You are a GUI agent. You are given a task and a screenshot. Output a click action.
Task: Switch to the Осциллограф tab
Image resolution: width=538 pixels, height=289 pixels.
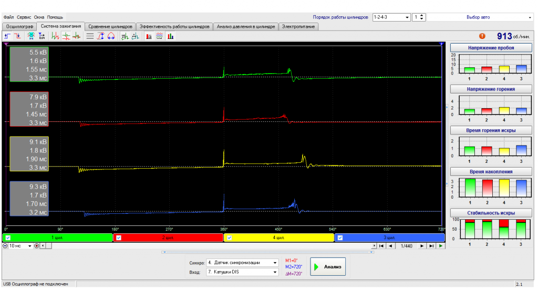19,26
